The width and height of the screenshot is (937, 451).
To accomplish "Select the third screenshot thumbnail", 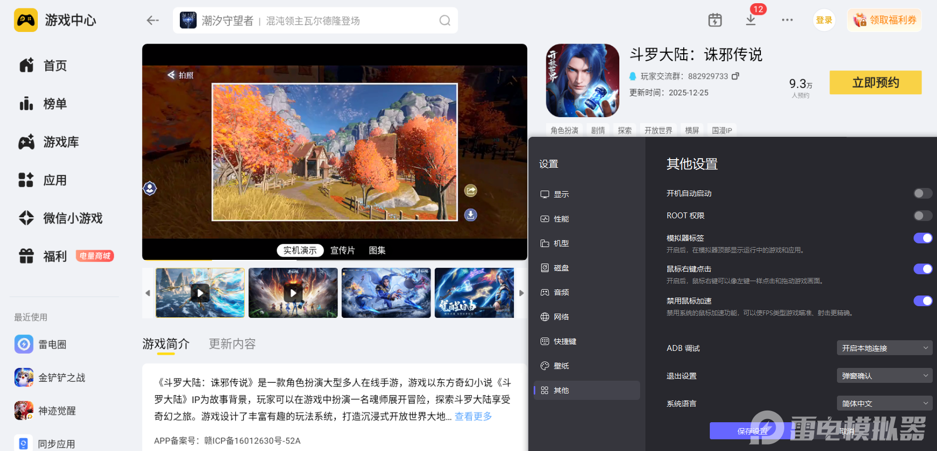I will 386,293.
